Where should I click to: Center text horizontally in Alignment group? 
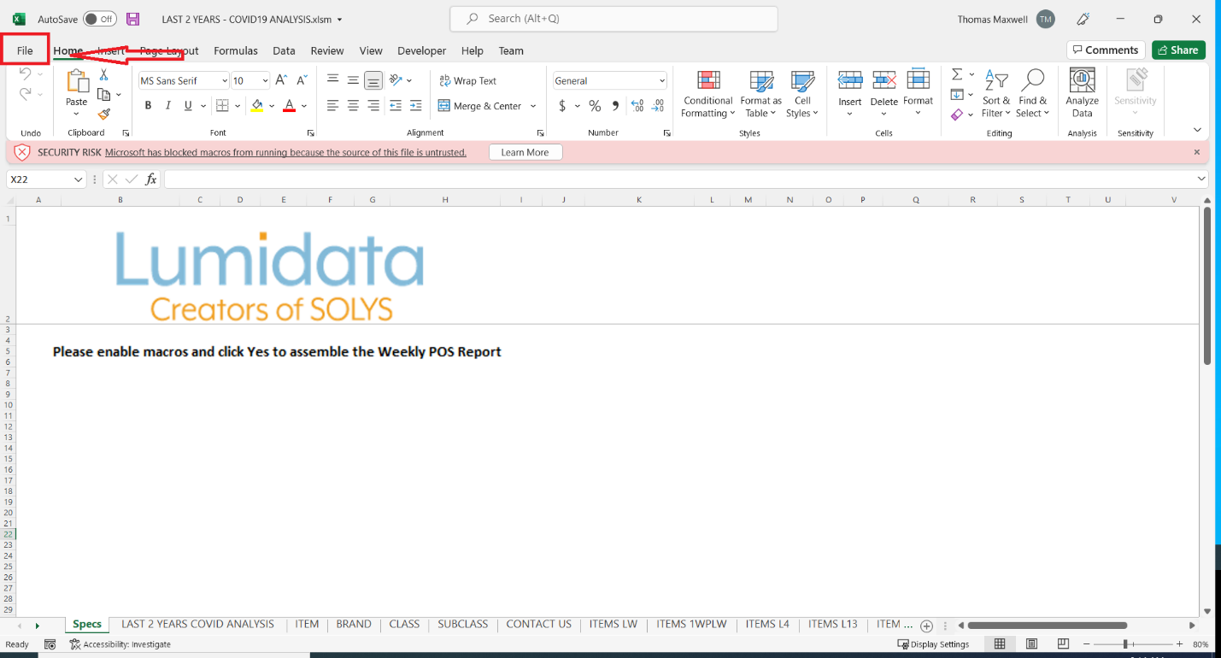[x=353, y=106]
